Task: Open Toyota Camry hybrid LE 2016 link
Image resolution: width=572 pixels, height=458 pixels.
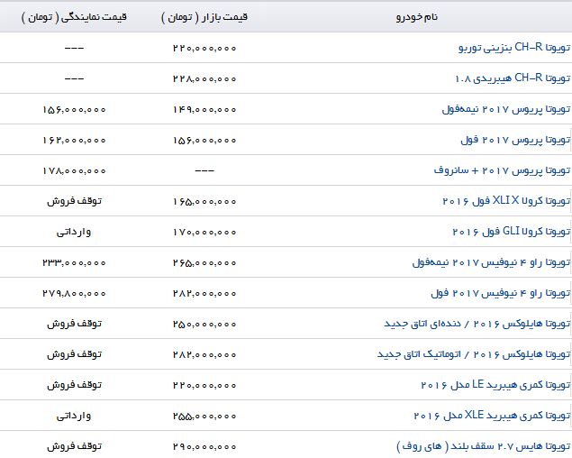Action: [x=495, y=385]
